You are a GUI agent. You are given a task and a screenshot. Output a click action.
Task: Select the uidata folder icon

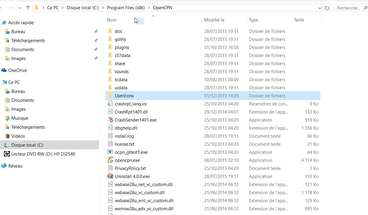click(110, 87)
